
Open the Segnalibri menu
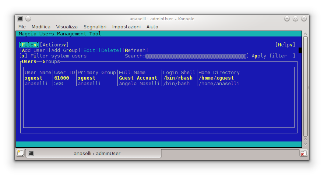coord(95,27)
